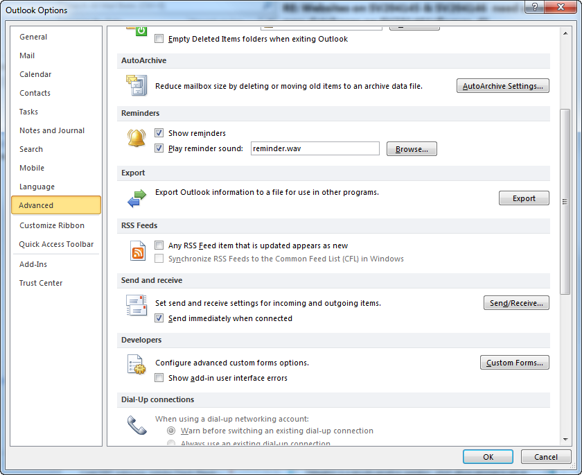Click the RSS Feeds section heading
This screenshot has height=475, width=582.
139,226
